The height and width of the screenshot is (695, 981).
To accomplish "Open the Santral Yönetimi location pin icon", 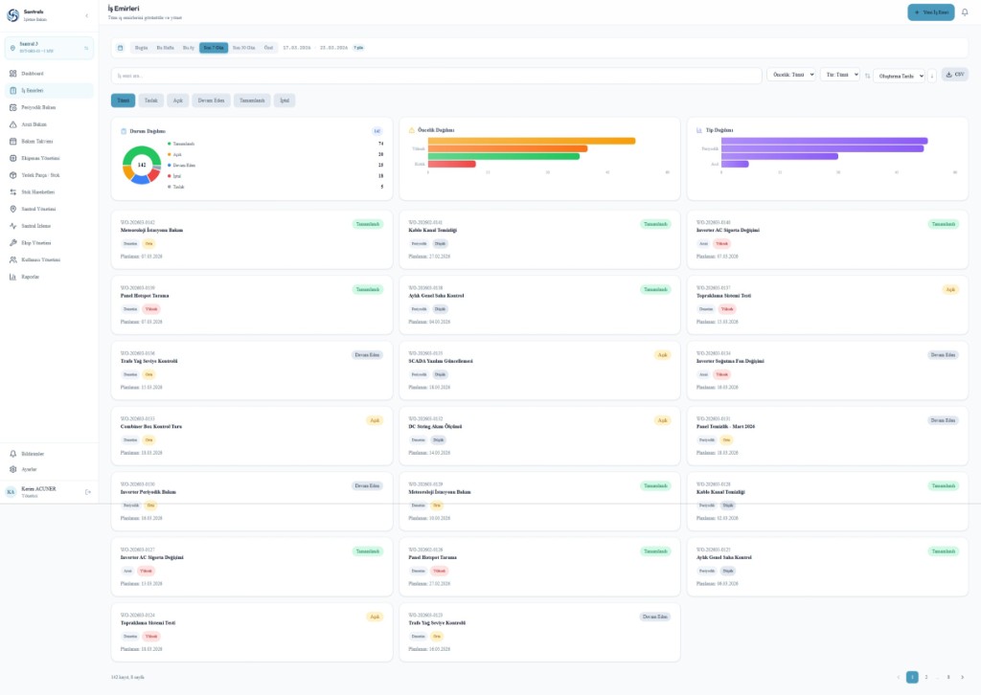I will 13,209.
